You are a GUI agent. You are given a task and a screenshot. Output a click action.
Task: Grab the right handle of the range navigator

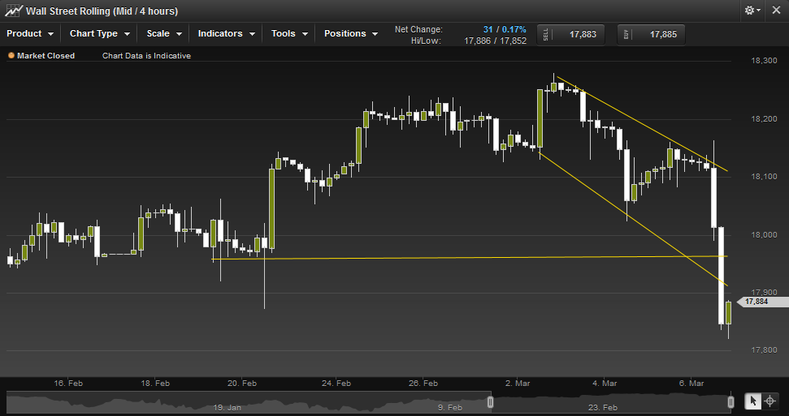coord(730,401)
